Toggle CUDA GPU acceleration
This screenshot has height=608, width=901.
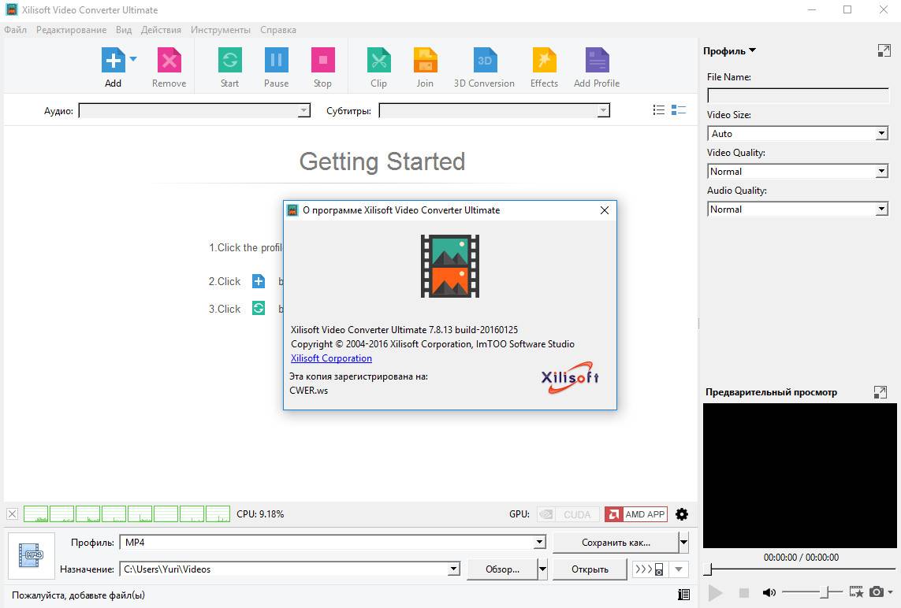568,514
